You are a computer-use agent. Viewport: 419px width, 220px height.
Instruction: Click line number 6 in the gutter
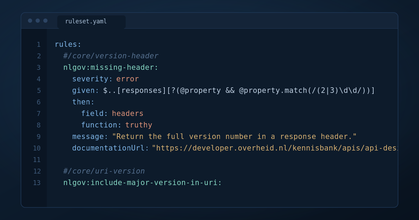[39, 102]
